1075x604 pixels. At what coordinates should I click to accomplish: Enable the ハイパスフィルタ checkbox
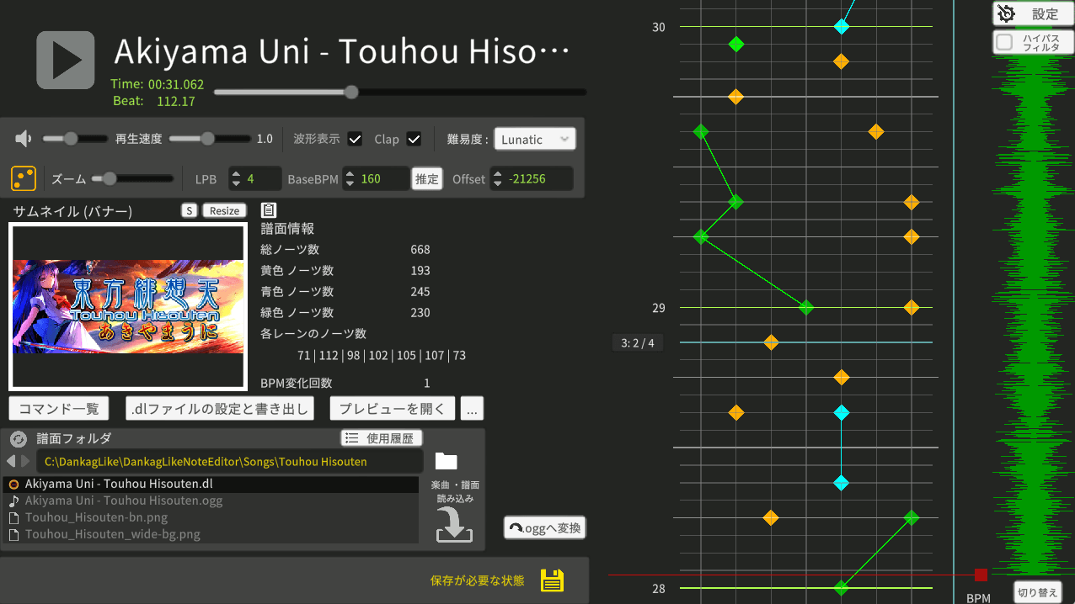[x=1004, y=42]
